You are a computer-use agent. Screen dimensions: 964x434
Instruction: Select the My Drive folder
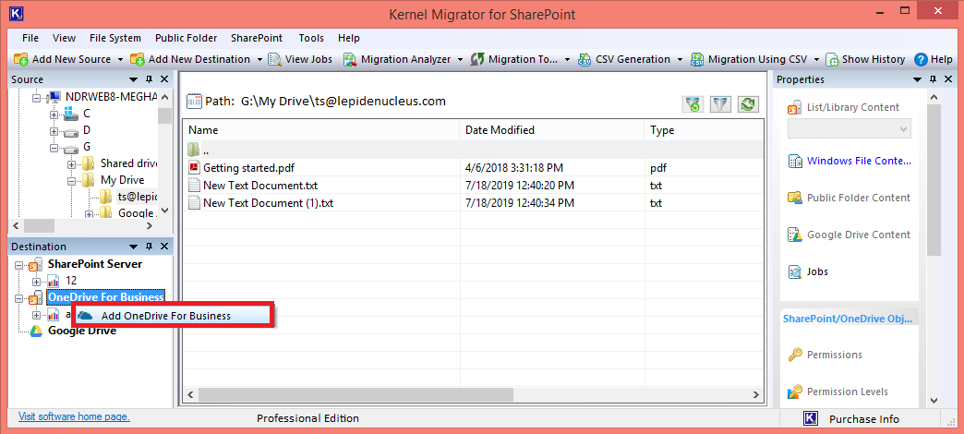[122, 180]
